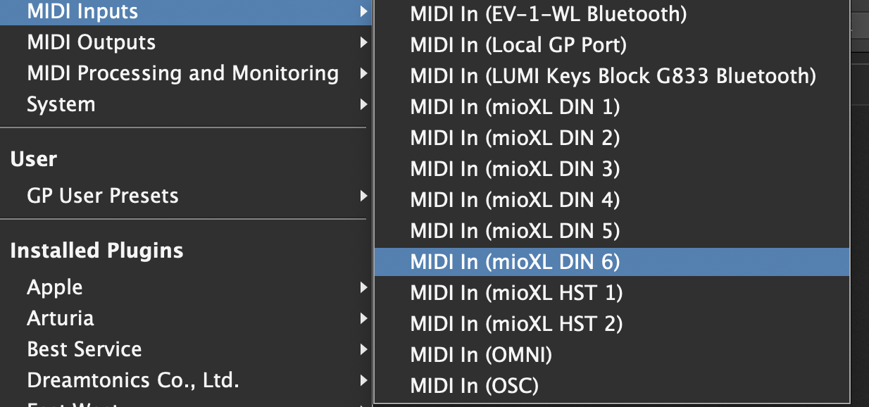Pick MIDI In (mioXL DIN 1)
The image size is (869, 407).
(515, 107)
